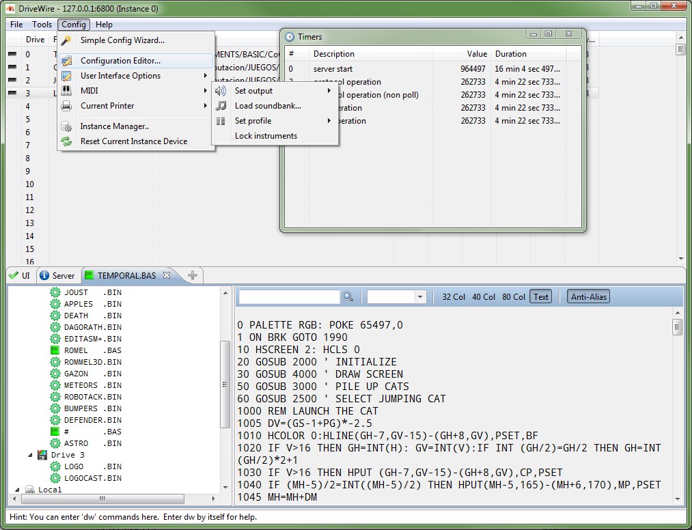Add a new tab with plus icon
This screenshot has width=692, height=530.
pos(193,276)
